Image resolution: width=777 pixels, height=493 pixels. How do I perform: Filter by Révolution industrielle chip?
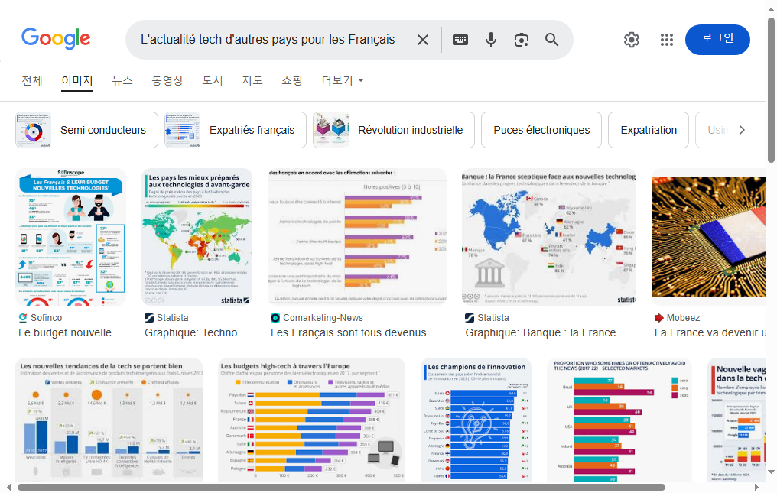click(x=394, y=130)
